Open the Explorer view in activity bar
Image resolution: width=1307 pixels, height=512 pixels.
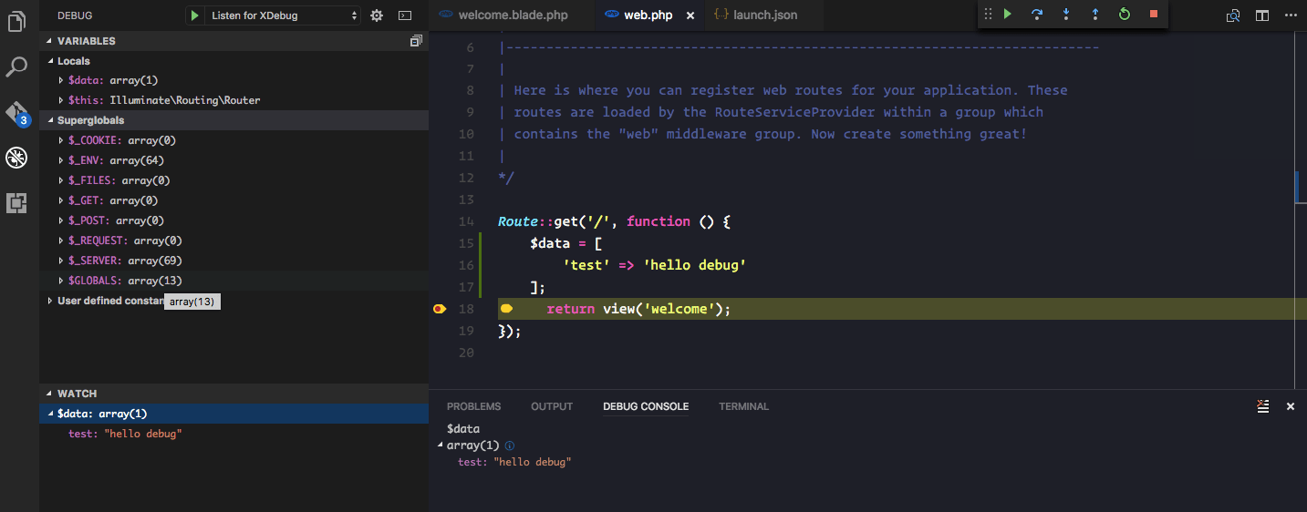(16, 20)
